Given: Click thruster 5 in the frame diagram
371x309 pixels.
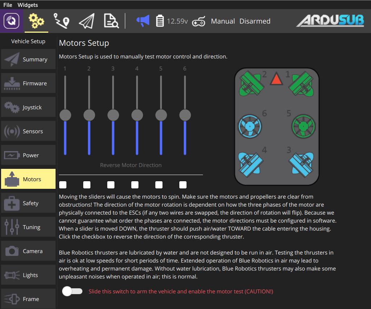Looking at the screenshot, I should pos(302,126).
